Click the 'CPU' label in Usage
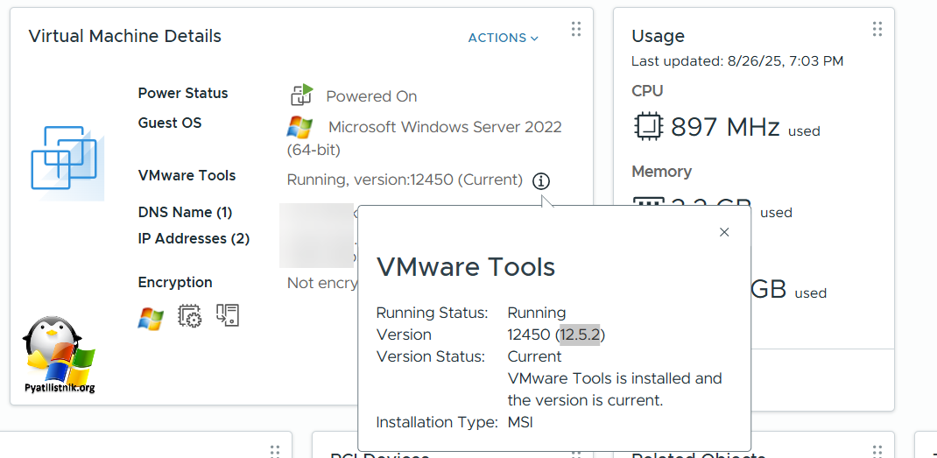This screenshot has height=458, width=937. 647,91
